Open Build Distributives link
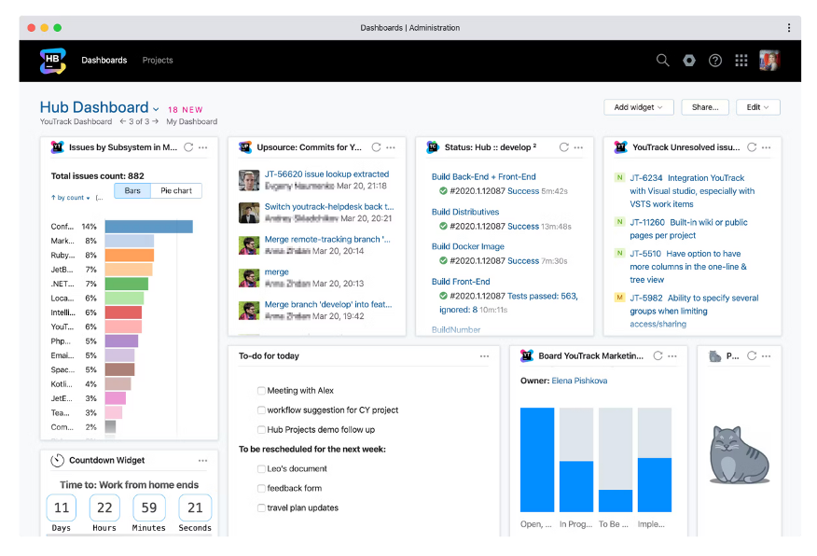This screenshot has height=556, width=817. (x=465, y=212)
